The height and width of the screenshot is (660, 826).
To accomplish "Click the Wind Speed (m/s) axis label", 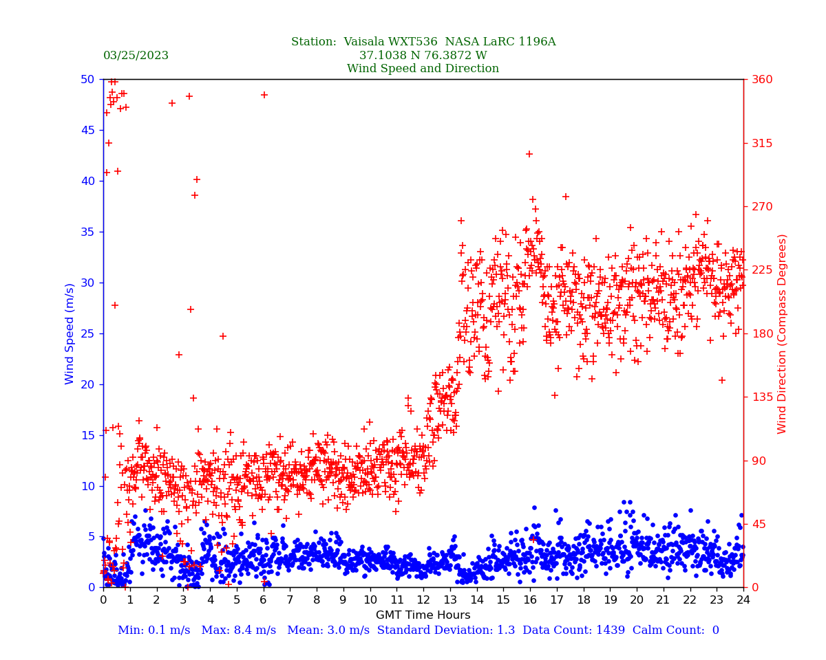I will [x=70, y=333].
